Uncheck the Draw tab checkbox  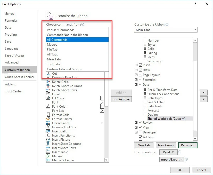pos(141,70)
